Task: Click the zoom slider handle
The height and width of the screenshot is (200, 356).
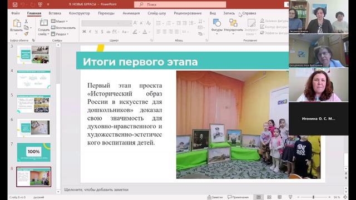Action: coord(314,197)
